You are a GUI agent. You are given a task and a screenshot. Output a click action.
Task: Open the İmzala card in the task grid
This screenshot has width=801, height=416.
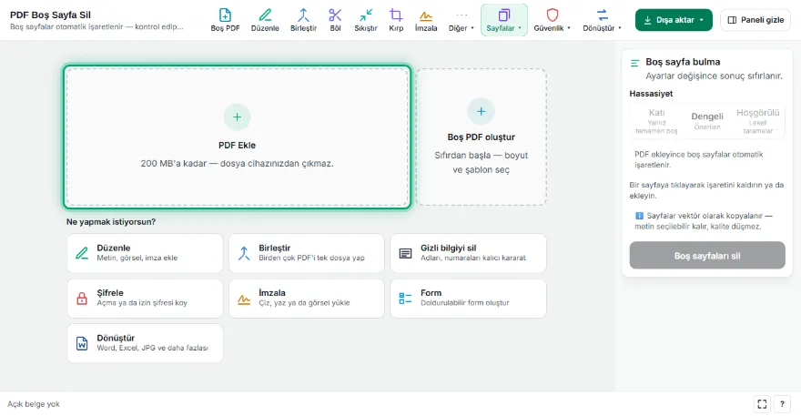pos(307,298)
